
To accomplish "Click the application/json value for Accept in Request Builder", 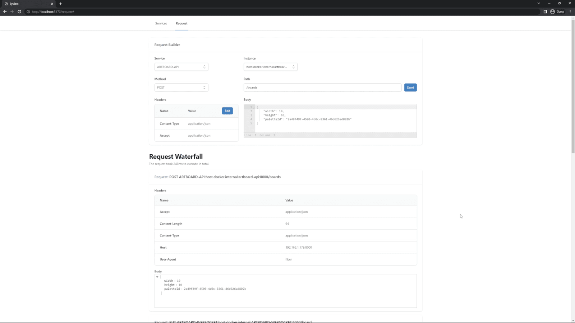I will 199,135.
